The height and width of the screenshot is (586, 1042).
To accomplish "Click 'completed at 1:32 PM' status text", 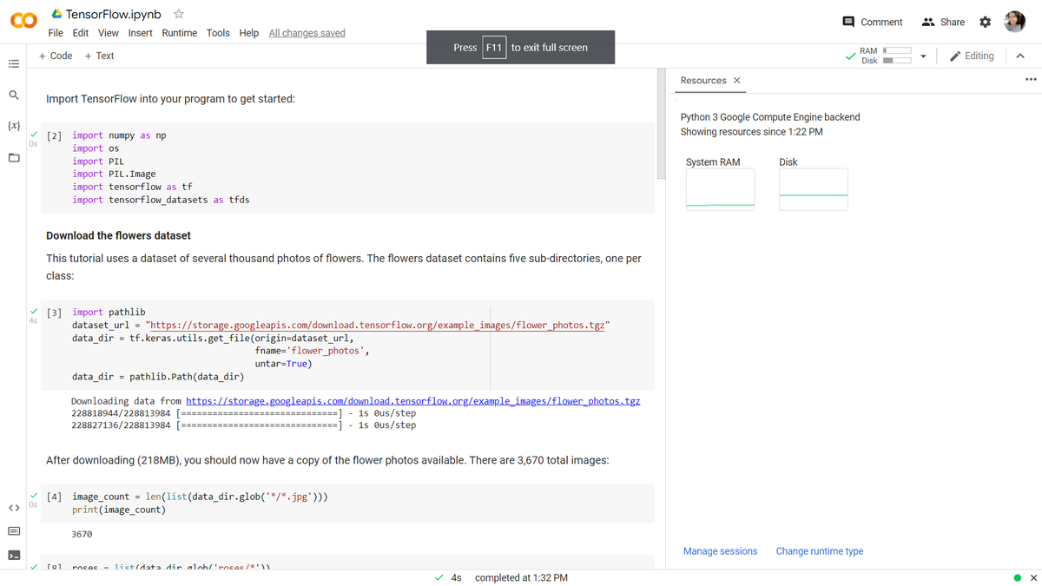I will click(521, 578).
